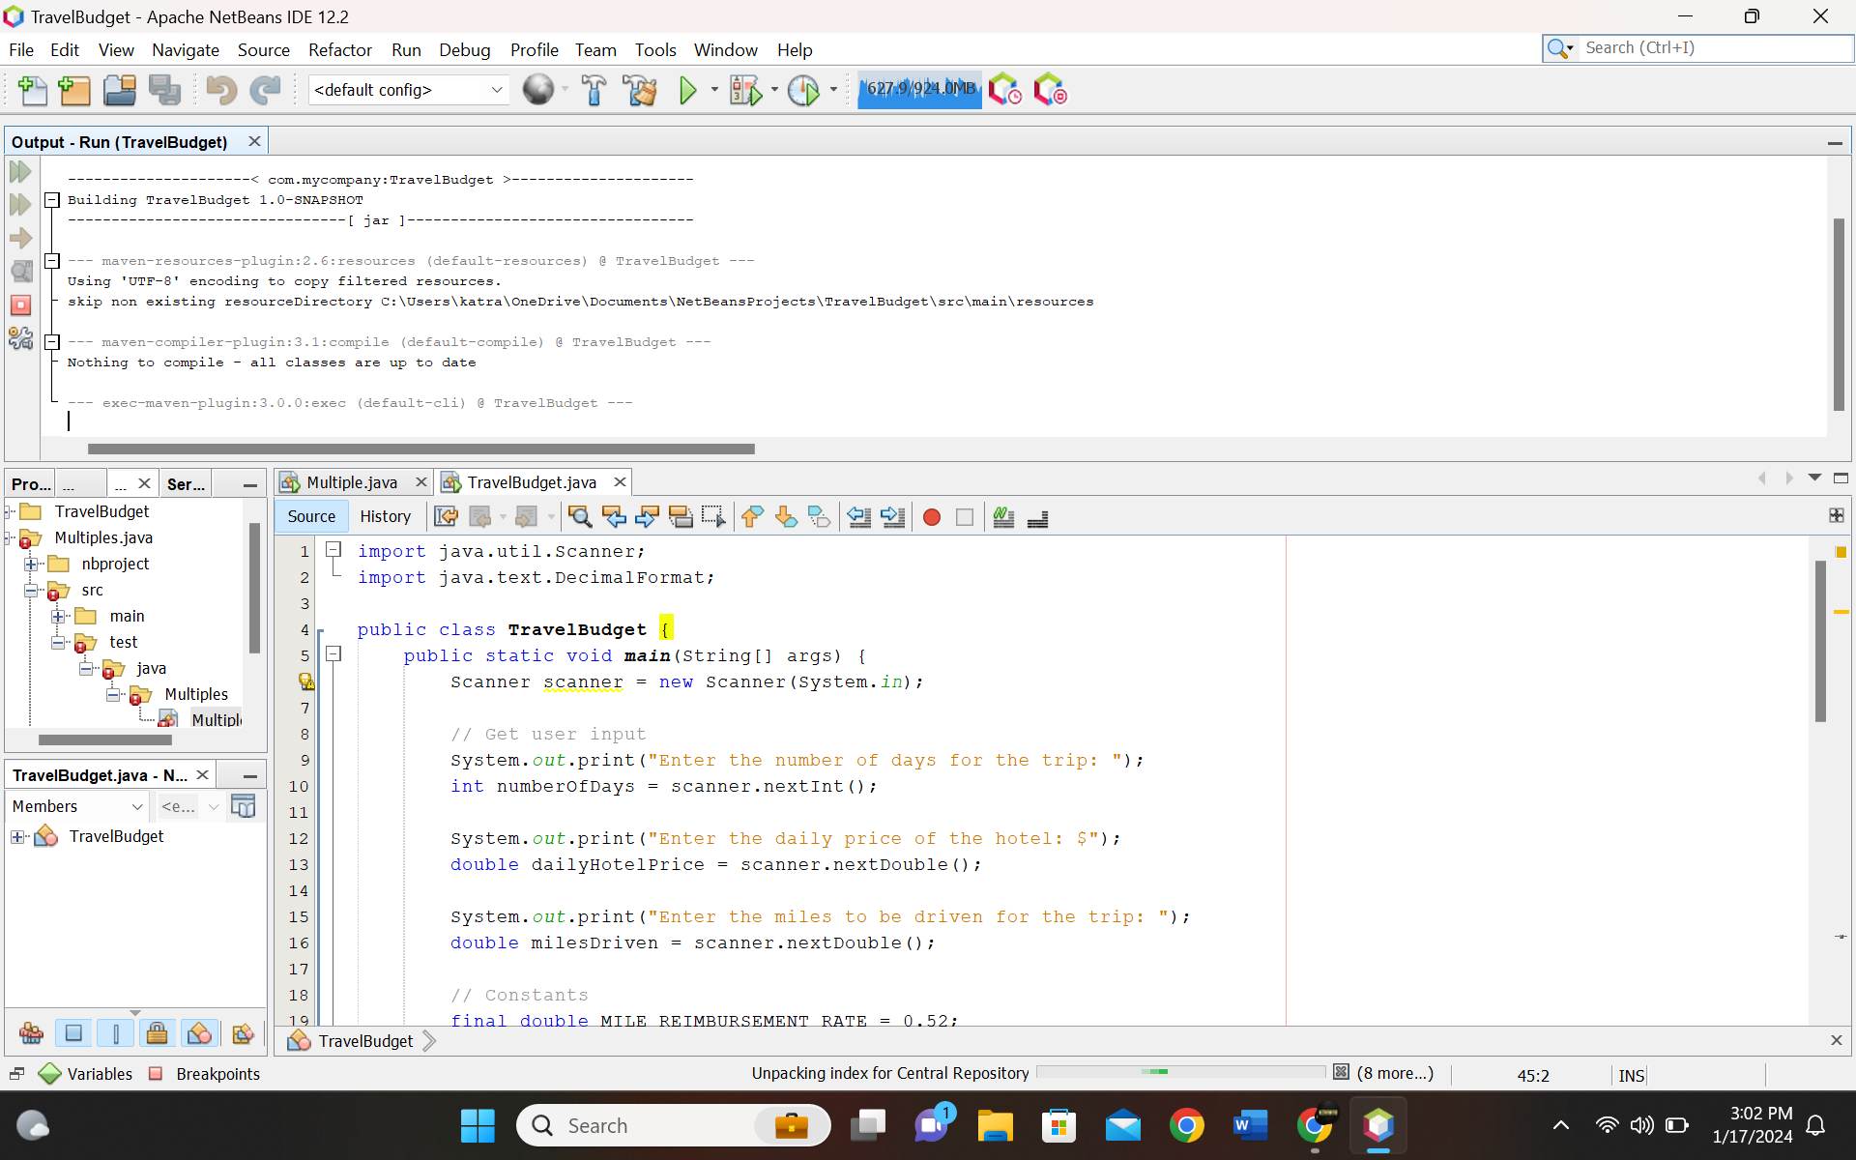Click inside the Search Ctrl+I field
The width and height of the screenshot is (1856, 1160).
pos(1701,47)
